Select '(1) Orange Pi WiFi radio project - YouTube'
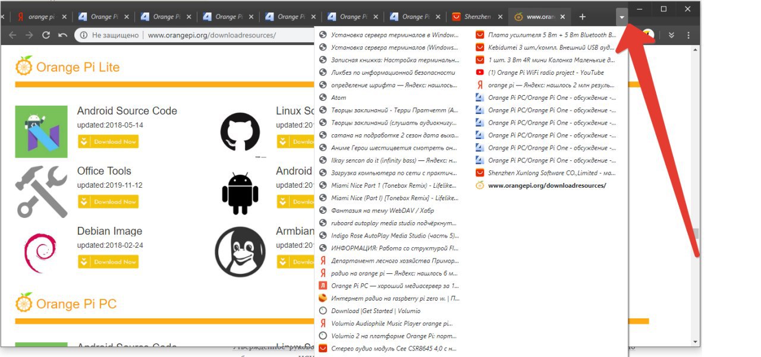This screenshot has width=761, height=357. [546, 72]
